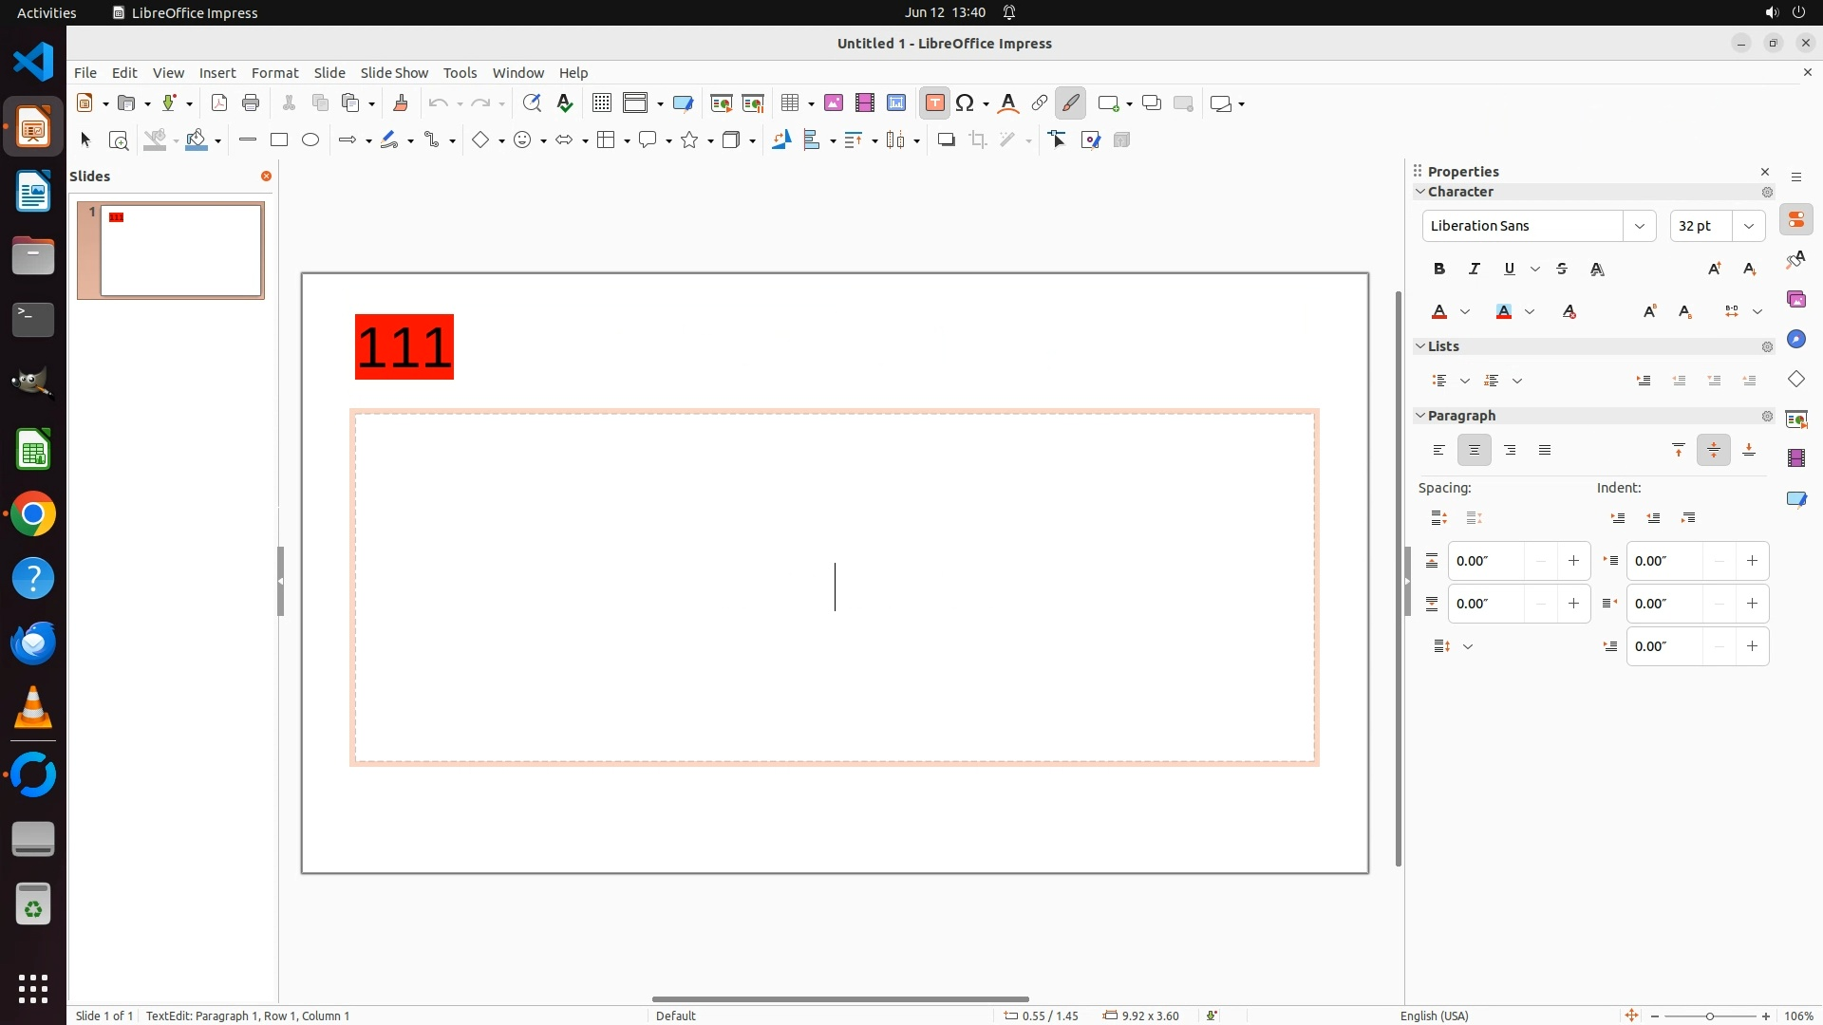
Task: Open the font name dropdown
Action: (x=1639, y=226)
